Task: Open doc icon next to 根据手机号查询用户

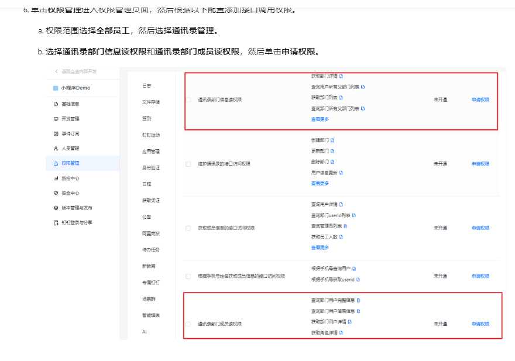Action: 354,269
